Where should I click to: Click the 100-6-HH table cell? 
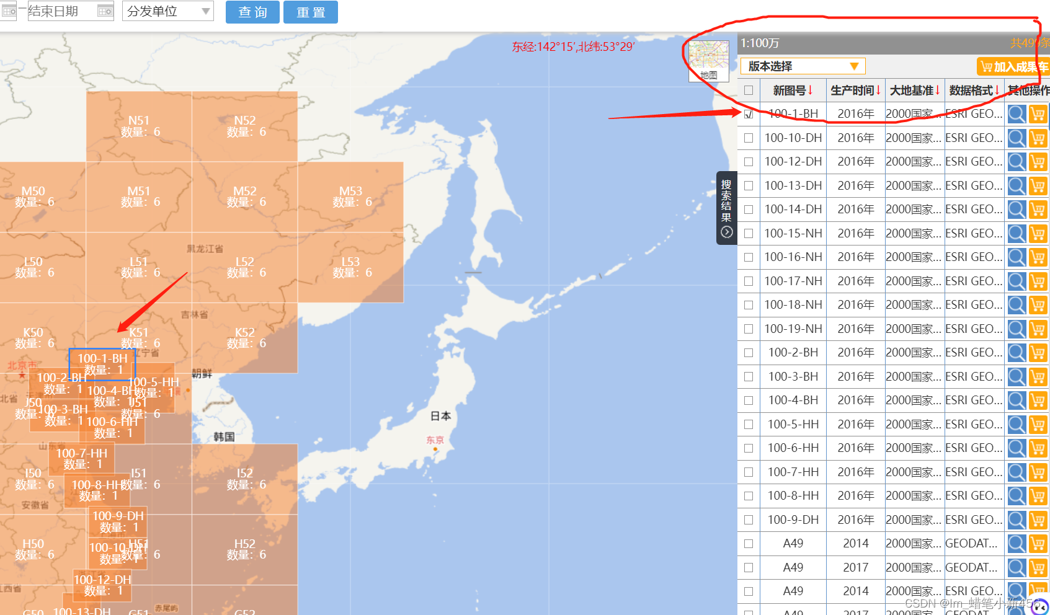(793, 448)
